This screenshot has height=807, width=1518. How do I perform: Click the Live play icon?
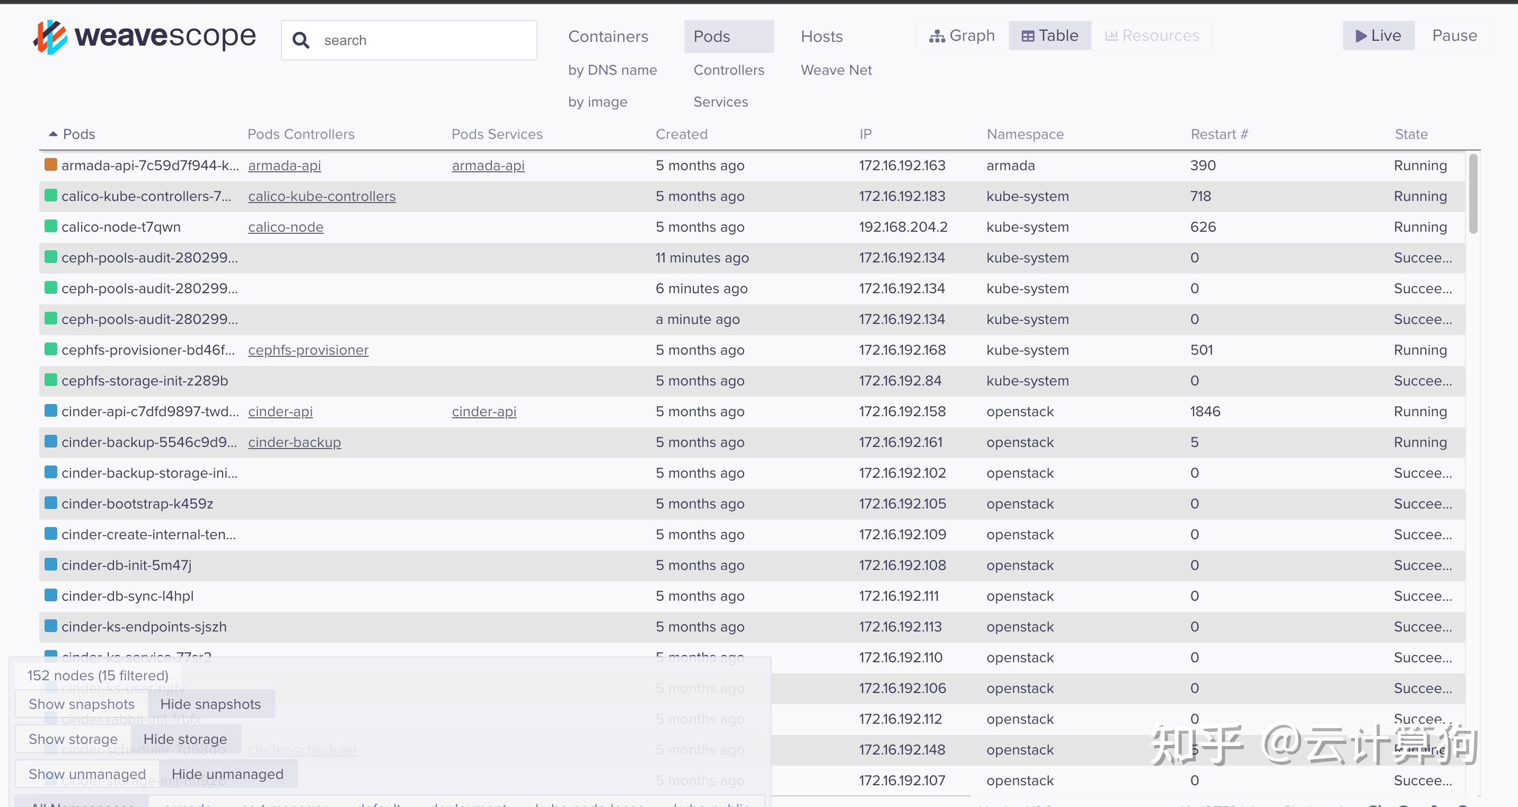coord(1361,36)
